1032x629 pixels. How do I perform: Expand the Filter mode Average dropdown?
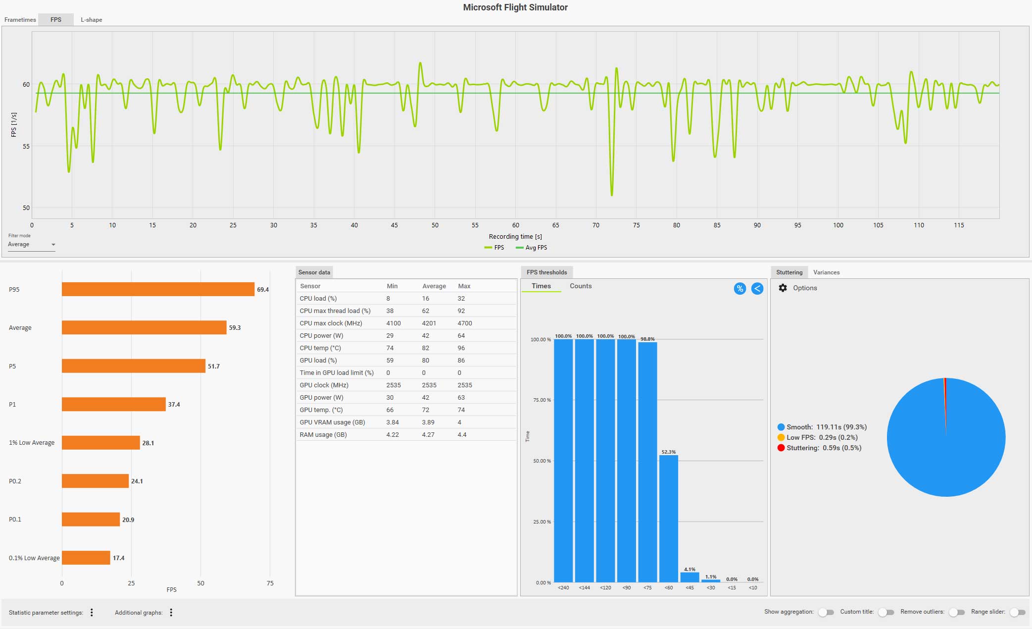pos(32,245)
